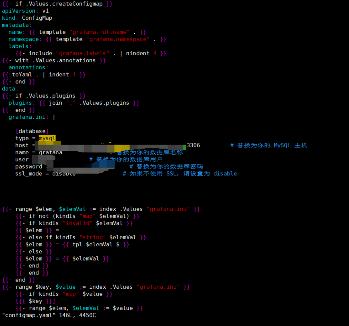Click the 'if not (kindIs "map"' line
349x326 pixels.
coord(77,216)
